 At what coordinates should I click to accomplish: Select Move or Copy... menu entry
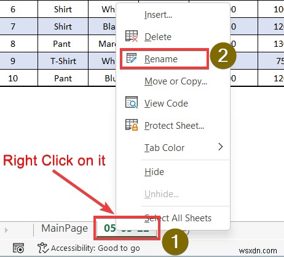pos(176,81)
